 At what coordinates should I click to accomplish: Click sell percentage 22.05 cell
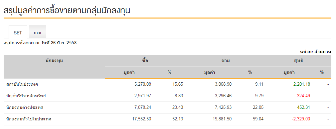258,107
